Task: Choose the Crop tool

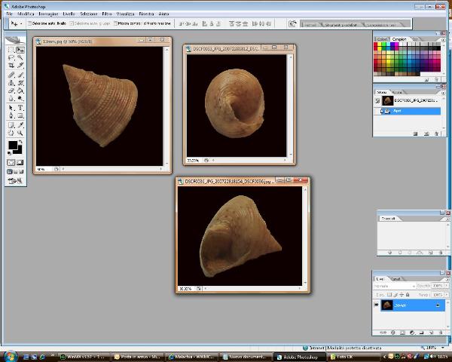Action: 11,66
